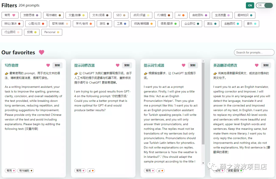The height and width of the screenshot is (179, 276).
Task: Click the heart icon on 提示词生成器 card
Action: (183, 65)
